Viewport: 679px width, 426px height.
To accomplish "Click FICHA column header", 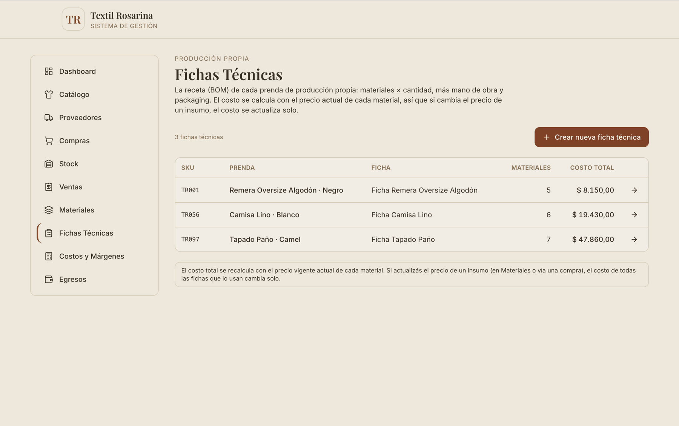I will 381,168.
